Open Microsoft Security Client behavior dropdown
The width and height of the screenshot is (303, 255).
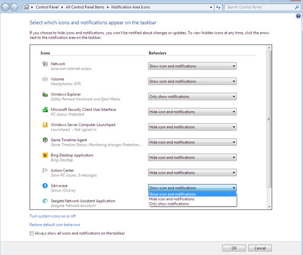click(x=192, y=112)
